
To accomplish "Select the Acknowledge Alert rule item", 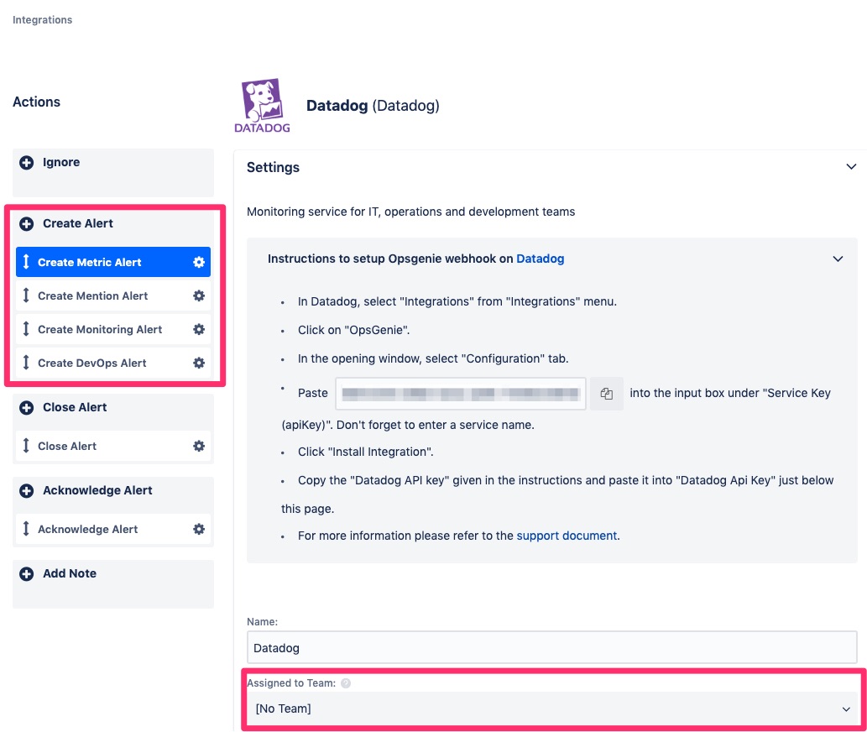I will pyautogui.click(x=113, y=529).
